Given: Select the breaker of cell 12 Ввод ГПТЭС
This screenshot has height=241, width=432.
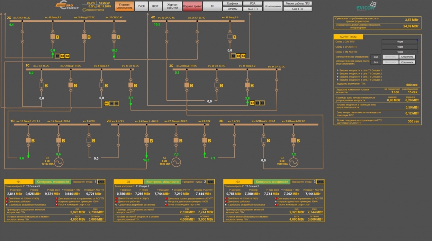Looking at the screenshot, I should pos(71,85).
